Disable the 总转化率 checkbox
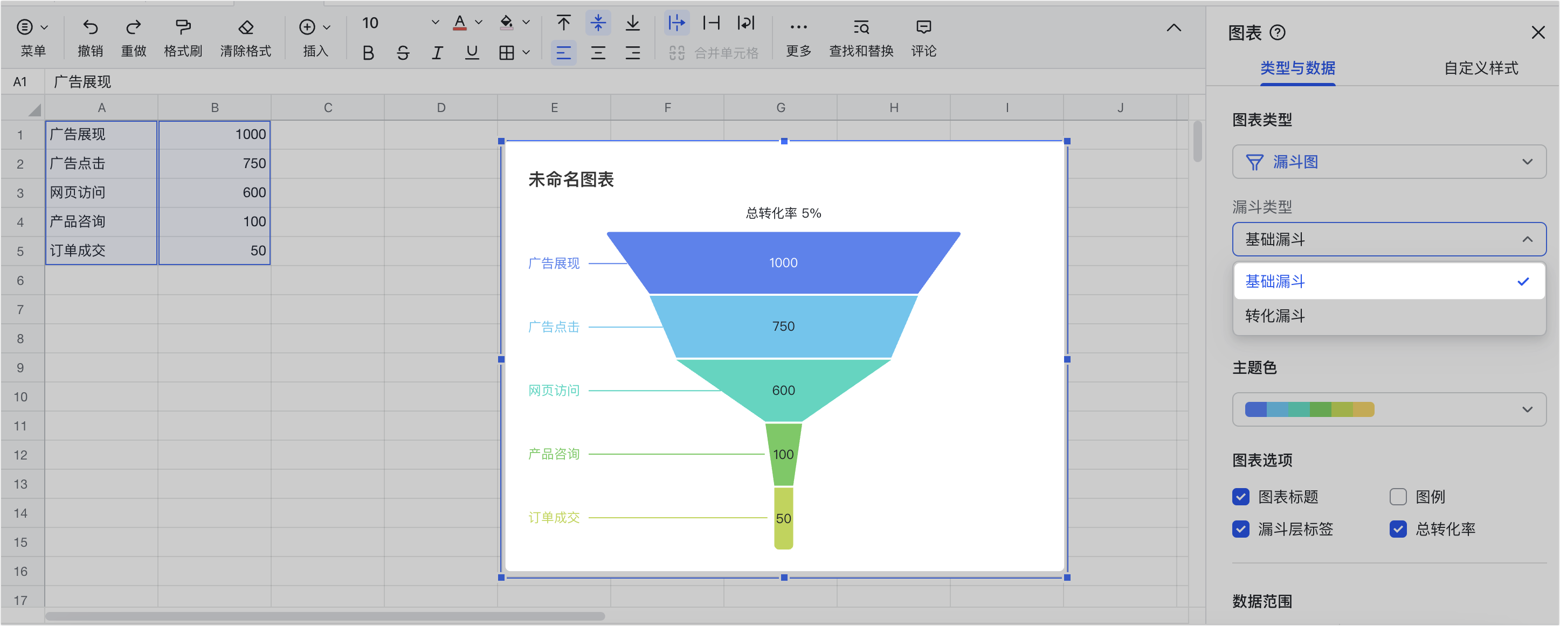Viewport: 1560px width, 626px height. click(x=1398, y=529)
